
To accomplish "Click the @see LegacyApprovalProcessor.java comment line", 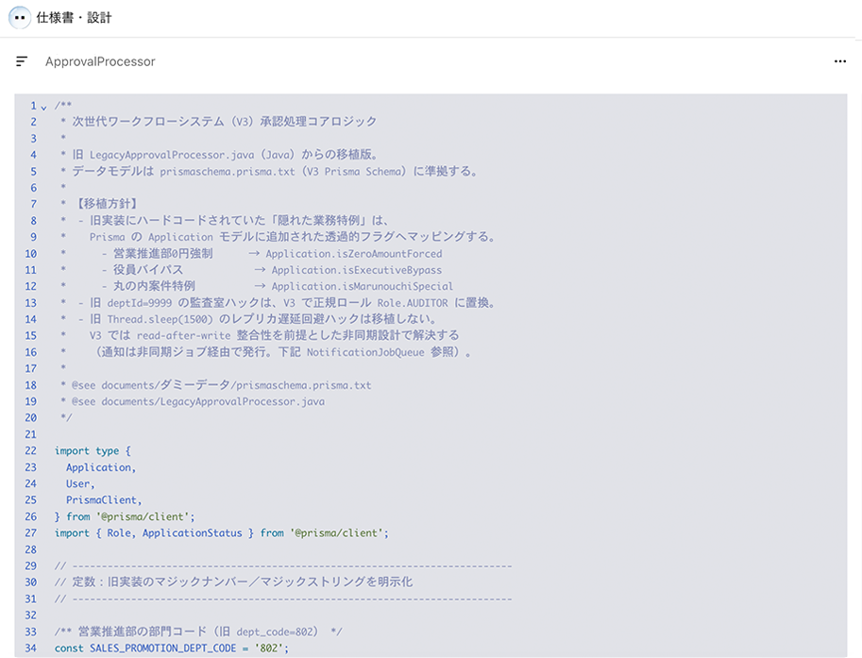I will click(193, 401).
